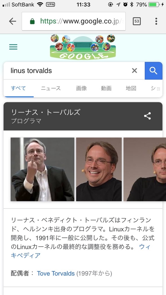Open the Google hamburger menu

coord(13,47)
